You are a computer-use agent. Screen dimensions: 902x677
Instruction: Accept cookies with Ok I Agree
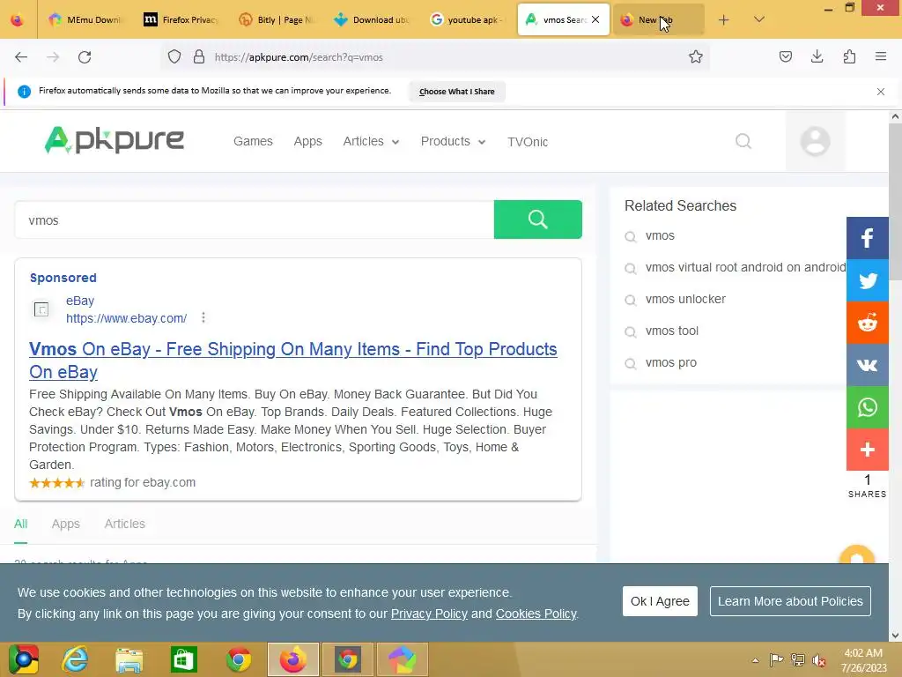click(660, 601)
